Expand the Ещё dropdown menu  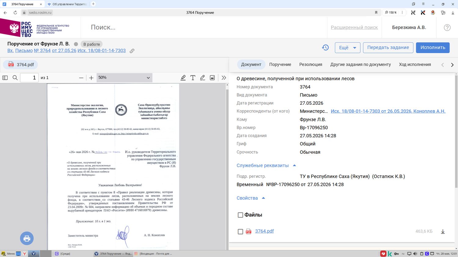point(347,48)
